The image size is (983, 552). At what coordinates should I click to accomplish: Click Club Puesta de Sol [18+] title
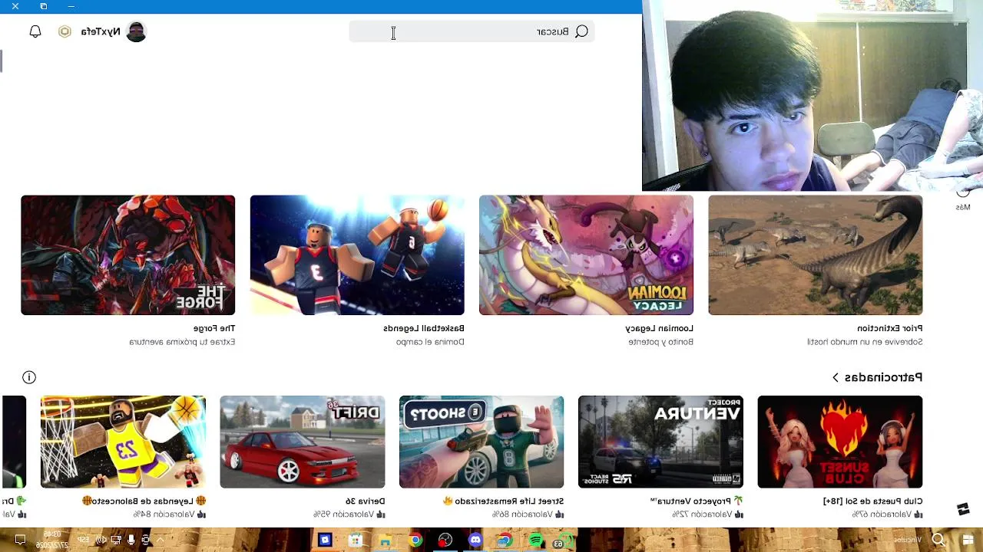(x=872, y=501)
